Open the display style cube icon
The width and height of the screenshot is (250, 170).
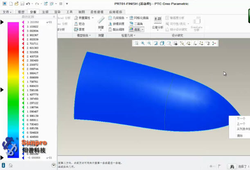(x=162, y=43)
